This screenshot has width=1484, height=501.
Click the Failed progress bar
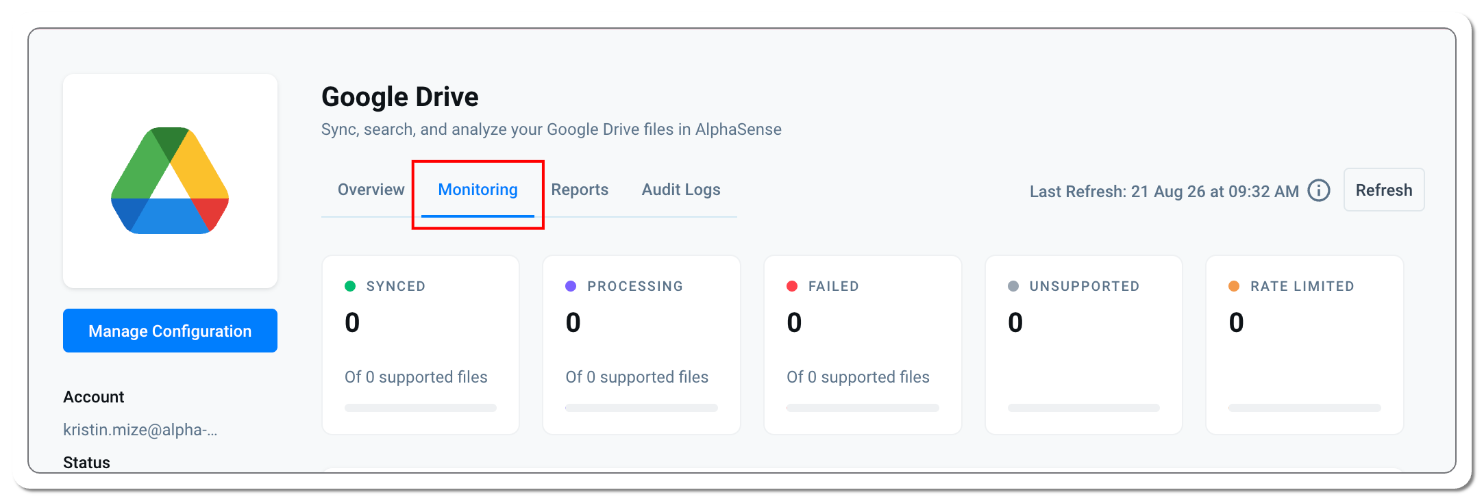[x=863, y=408]
